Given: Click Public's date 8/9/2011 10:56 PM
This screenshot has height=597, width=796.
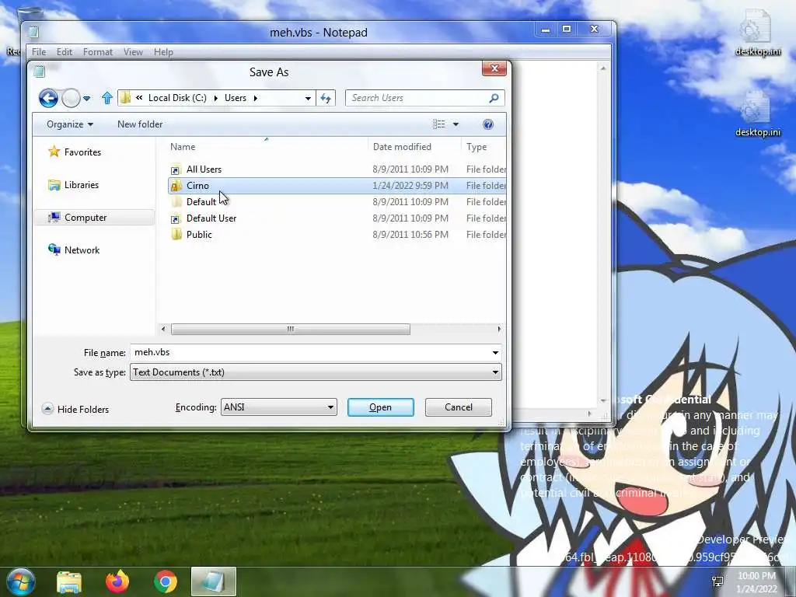Looking at the screenshot, I should pos(410,235).
